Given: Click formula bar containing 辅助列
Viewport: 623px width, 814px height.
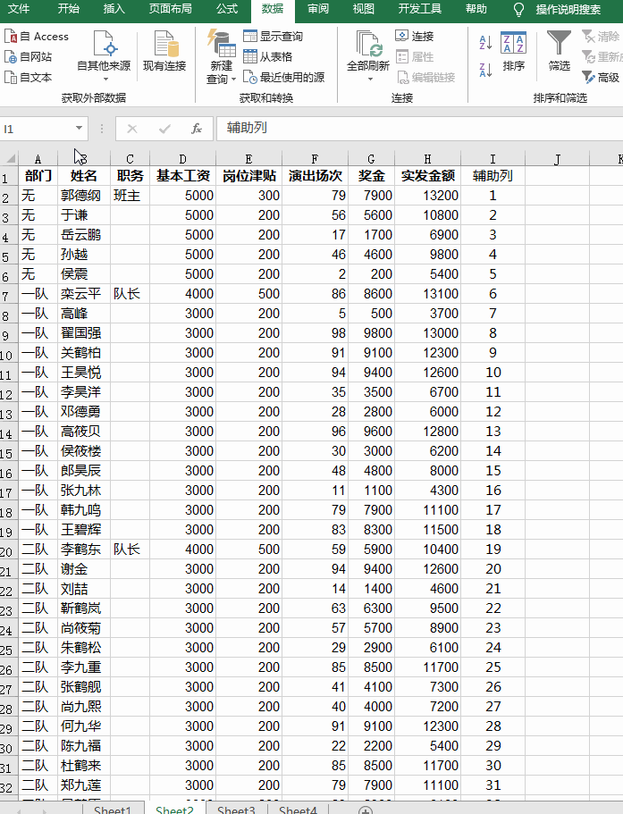Looking at the screenshot, I should (x=419, y=129).
